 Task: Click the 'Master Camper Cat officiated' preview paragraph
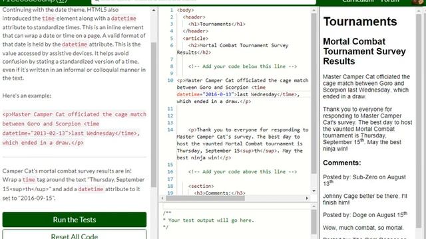(366, 87)
